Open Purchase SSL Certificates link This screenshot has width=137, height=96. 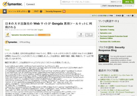click(110, 42)
